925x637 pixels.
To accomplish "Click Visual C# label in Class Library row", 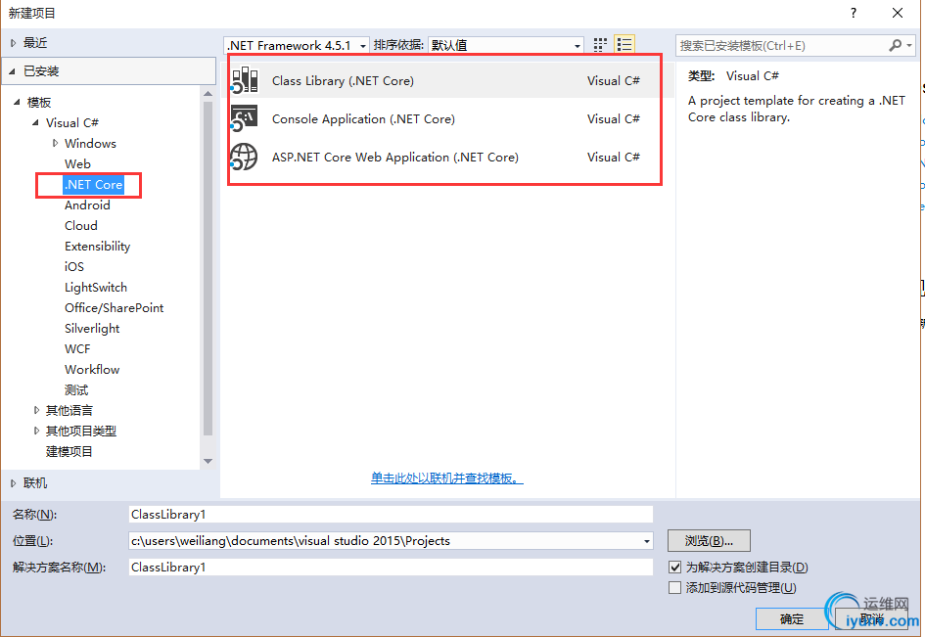I will 613,81.
